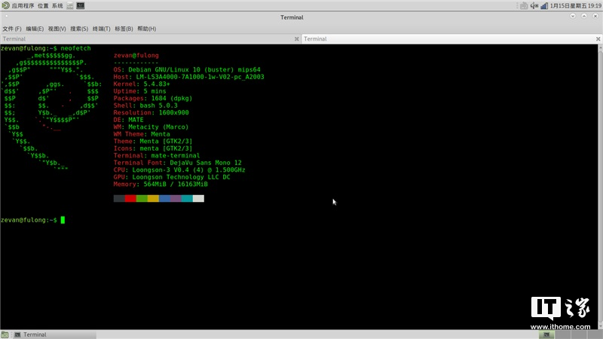
Task: Close the second Terminal tab
Action: click(598, 39)
